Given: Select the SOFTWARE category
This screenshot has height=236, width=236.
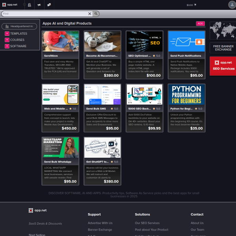Looking at the screenshot, I should [18, 46].
